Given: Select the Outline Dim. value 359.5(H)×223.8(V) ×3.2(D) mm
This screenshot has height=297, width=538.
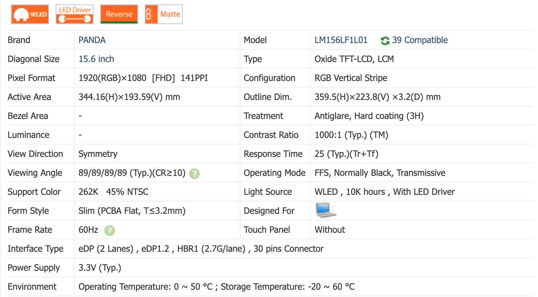Looking at the screenshot, I should pos(378,97).
